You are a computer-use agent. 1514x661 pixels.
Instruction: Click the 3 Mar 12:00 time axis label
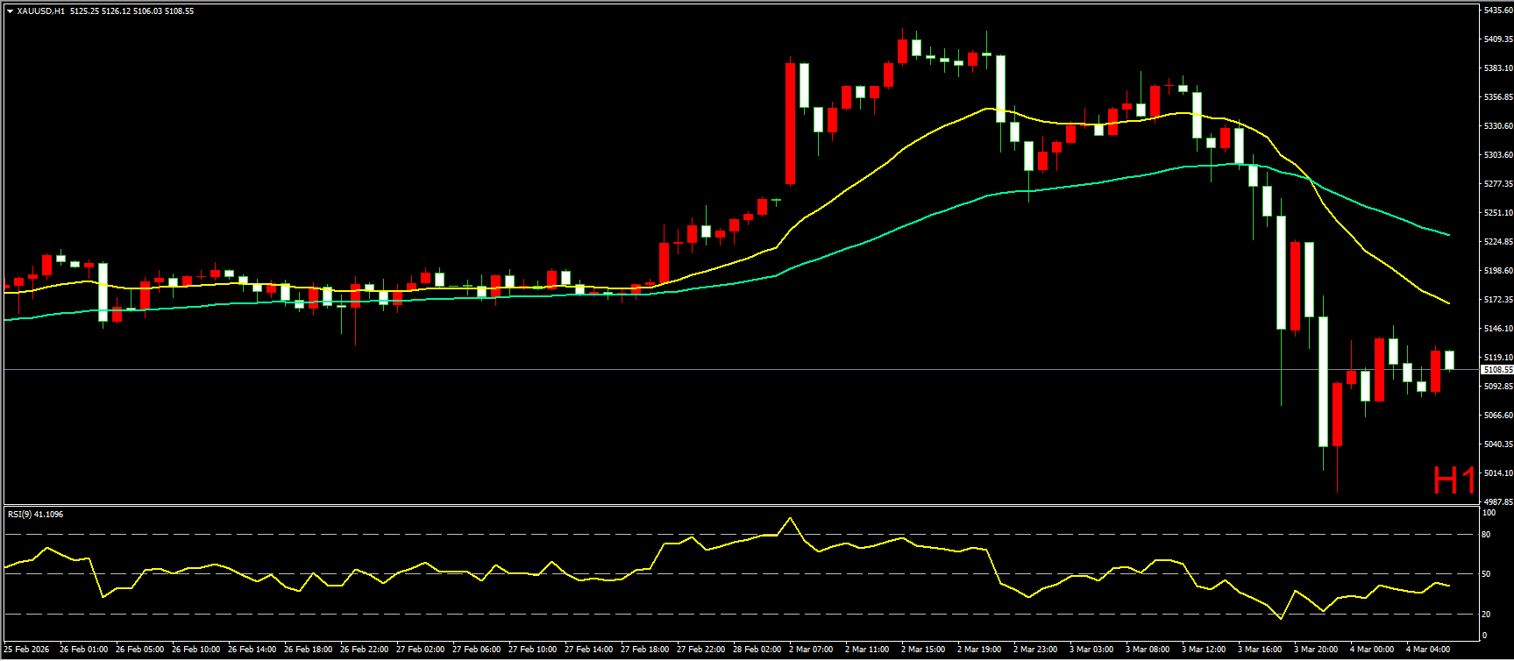pos(1204,650)
